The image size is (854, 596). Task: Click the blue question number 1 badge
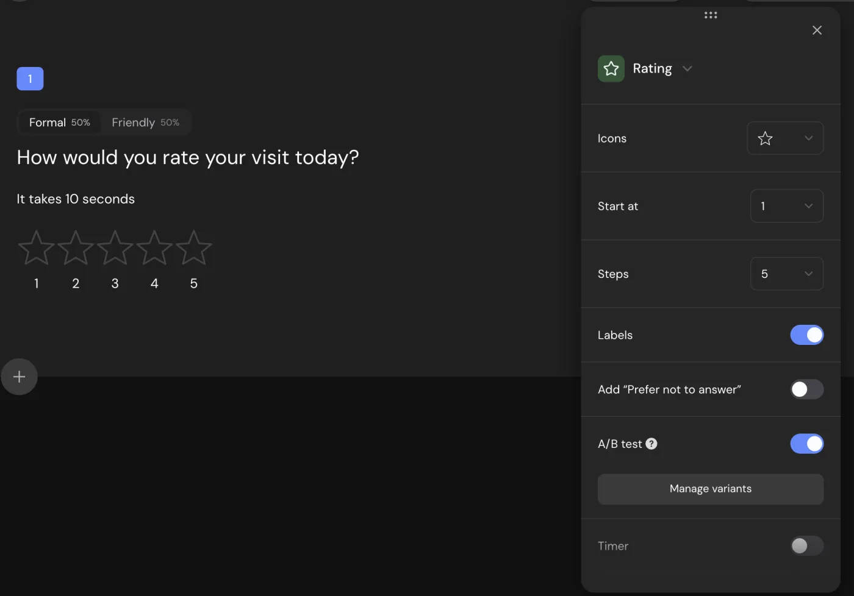pyautogui.click(x=30, y=79)
